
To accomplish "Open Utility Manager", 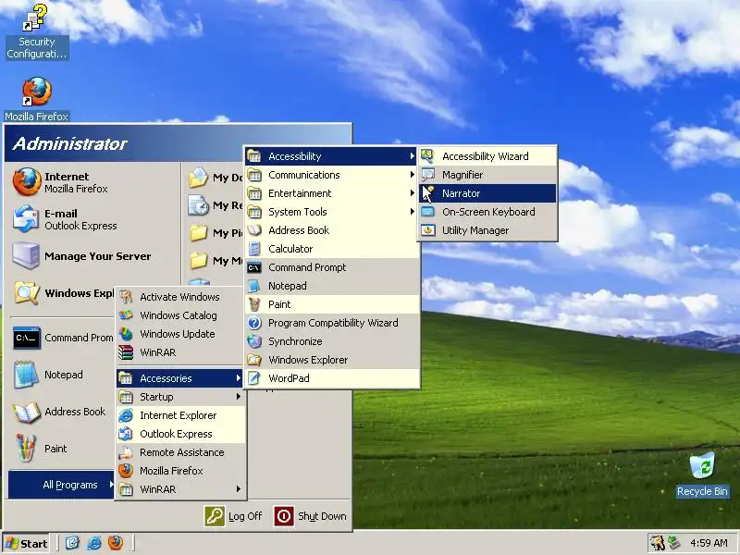I will click(487, 230).
